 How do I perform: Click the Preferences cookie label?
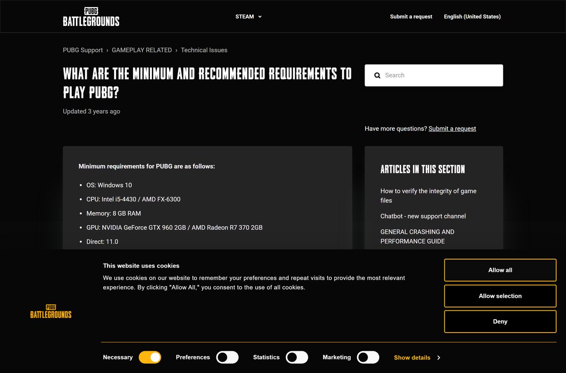coord(193,357)
